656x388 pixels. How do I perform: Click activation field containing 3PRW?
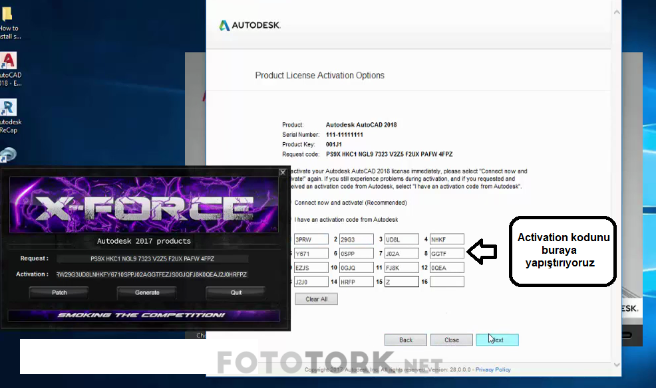coord(311,239)
